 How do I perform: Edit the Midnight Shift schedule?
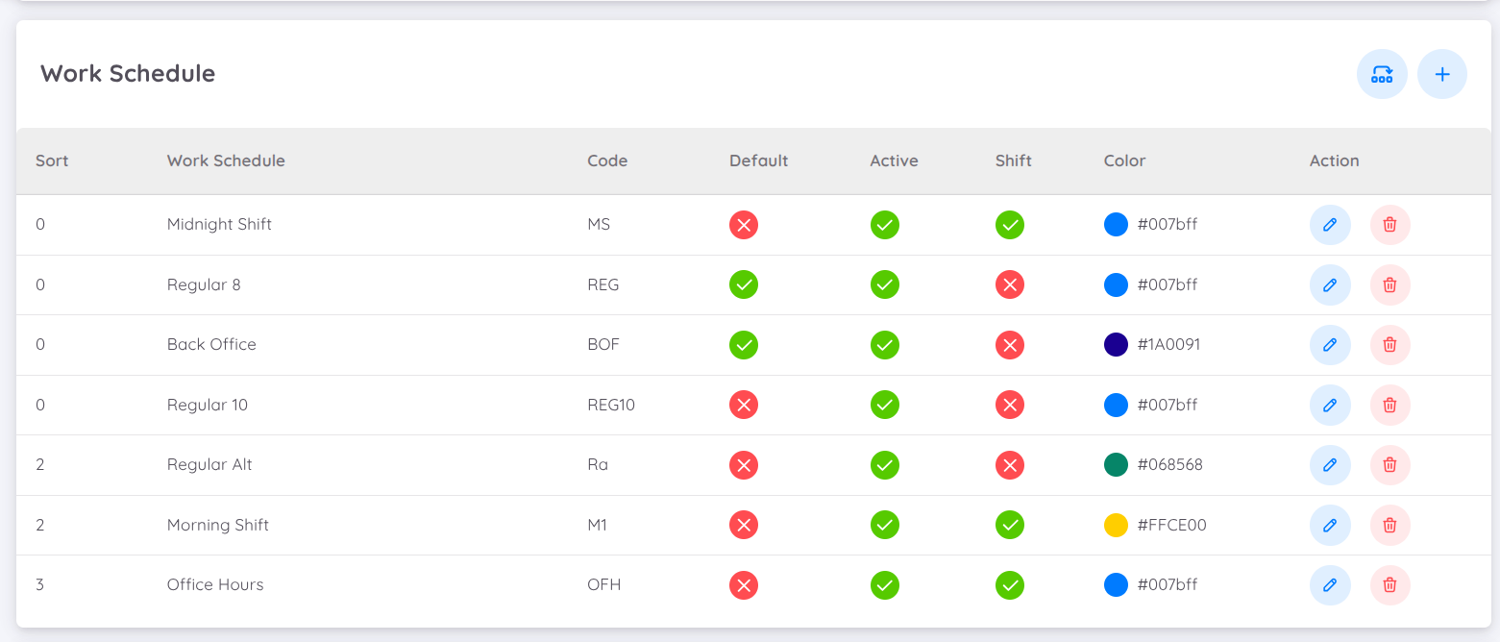pyautogui.click(x=1330, y=224)
